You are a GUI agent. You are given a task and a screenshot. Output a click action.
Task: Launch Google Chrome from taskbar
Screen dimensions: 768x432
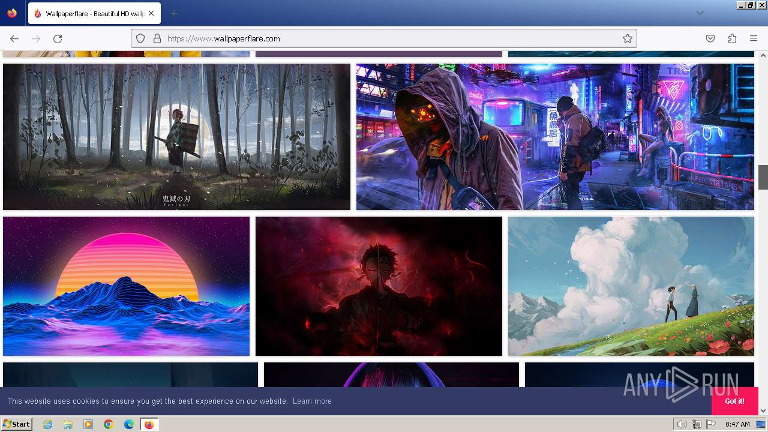pyautogui.click(x=109, y=424)
